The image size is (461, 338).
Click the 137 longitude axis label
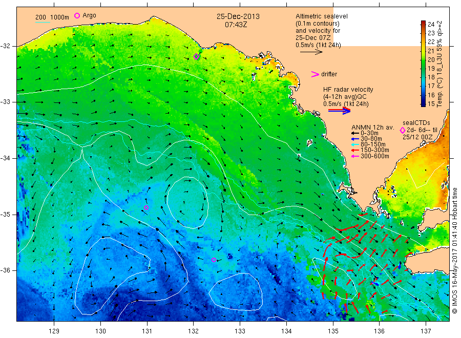pos(426,331)
